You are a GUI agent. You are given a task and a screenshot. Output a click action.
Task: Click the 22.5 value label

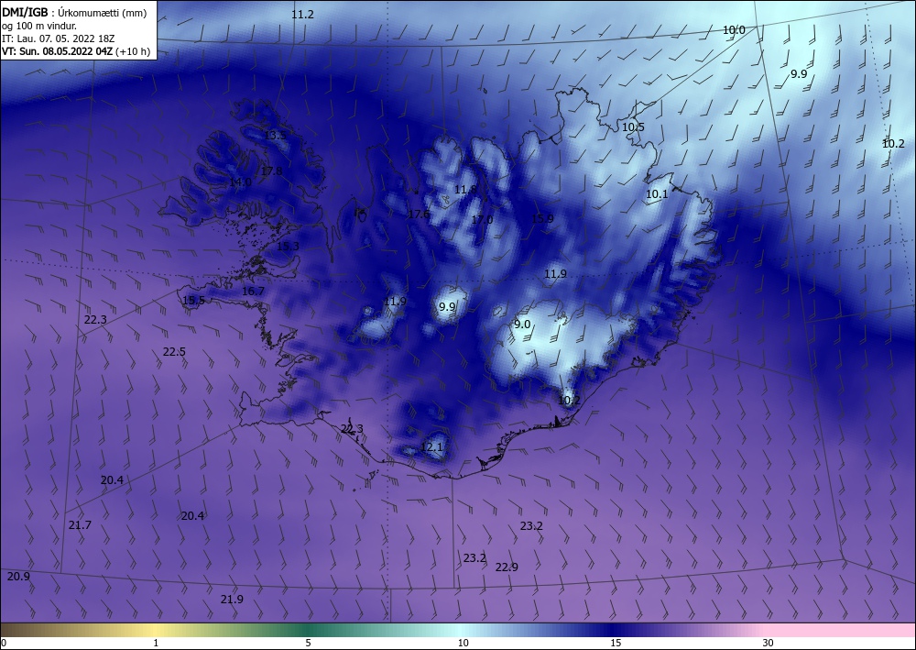pyautogui.click(x=174, y=352)
